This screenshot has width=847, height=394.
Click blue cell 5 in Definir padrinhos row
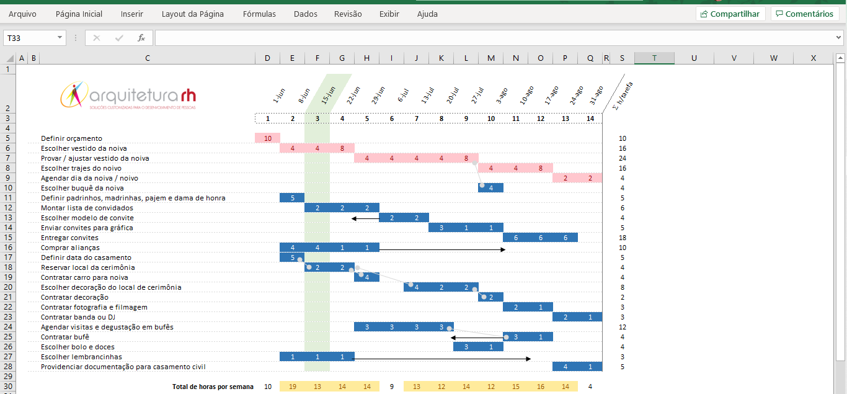292,198
